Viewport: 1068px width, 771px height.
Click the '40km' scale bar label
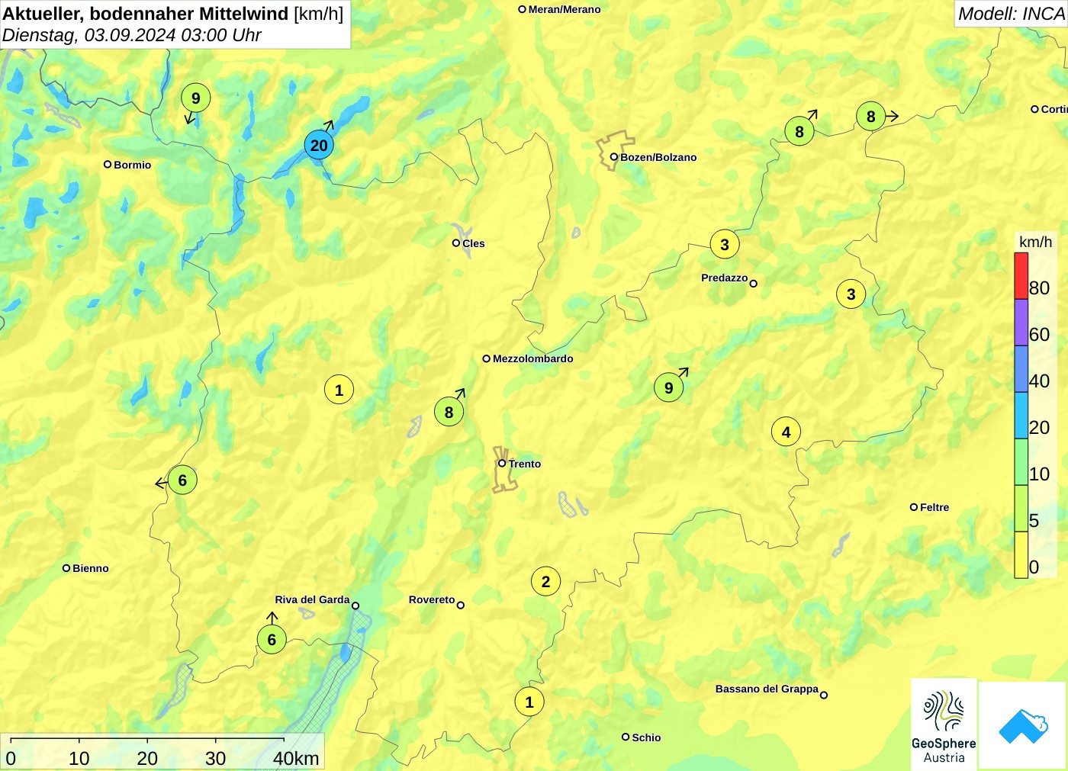(296, 758)
